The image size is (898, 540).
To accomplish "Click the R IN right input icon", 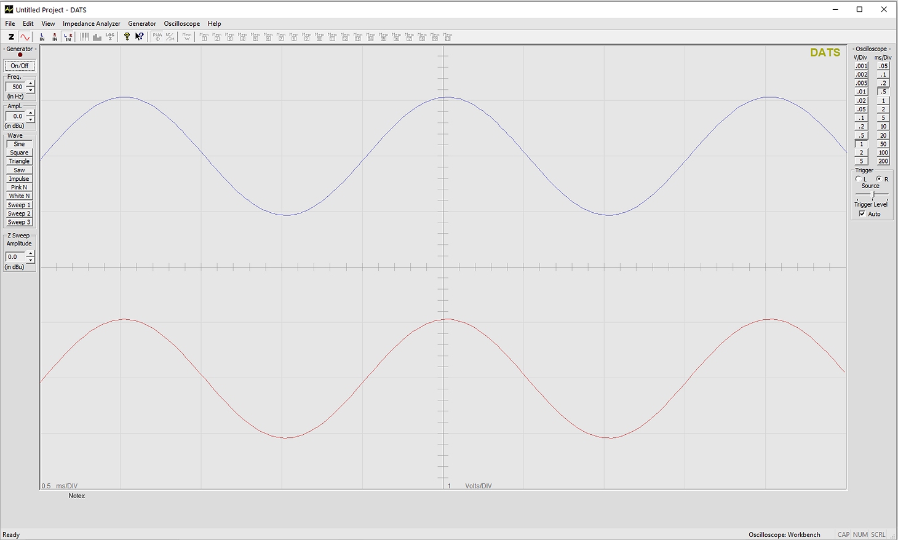I will click(55, 37).
